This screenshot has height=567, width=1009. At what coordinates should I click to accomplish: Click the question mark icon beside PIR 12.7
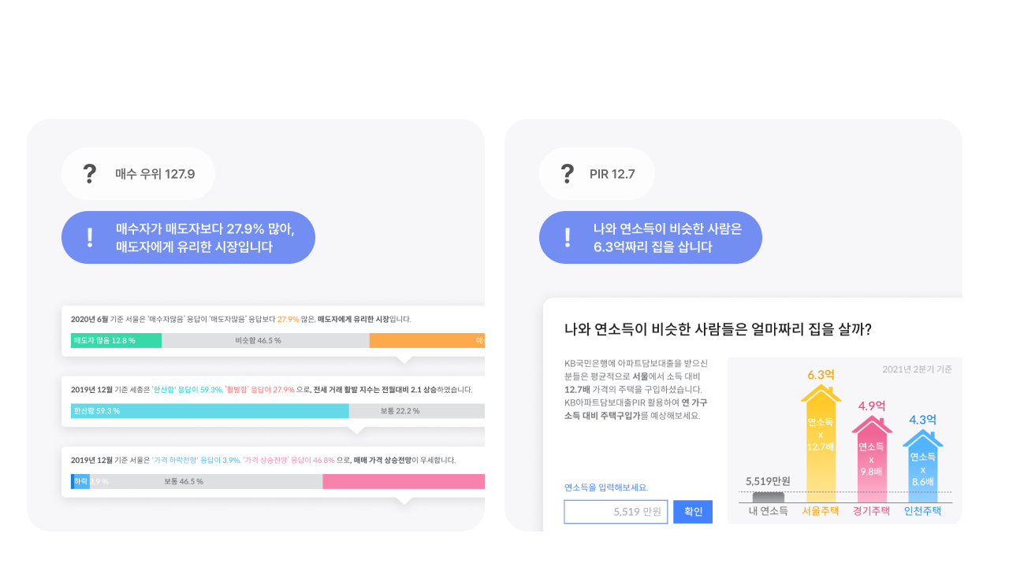coord(567,173)
